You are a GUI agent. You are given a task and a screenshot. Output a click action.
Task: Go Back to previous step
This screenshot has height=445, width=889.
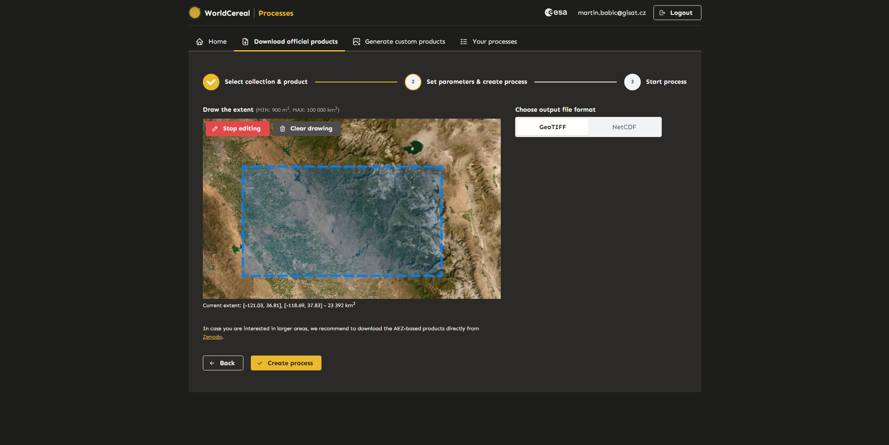[x=223, y=363]
